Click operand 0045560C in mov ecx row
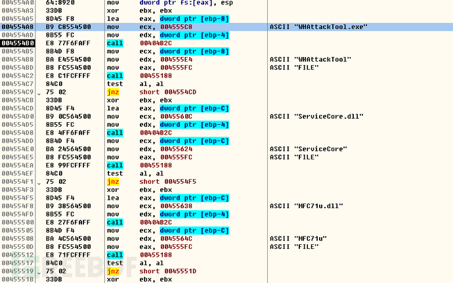The width and height of the screenshot is (453, 283). click(x=176, y=116)
